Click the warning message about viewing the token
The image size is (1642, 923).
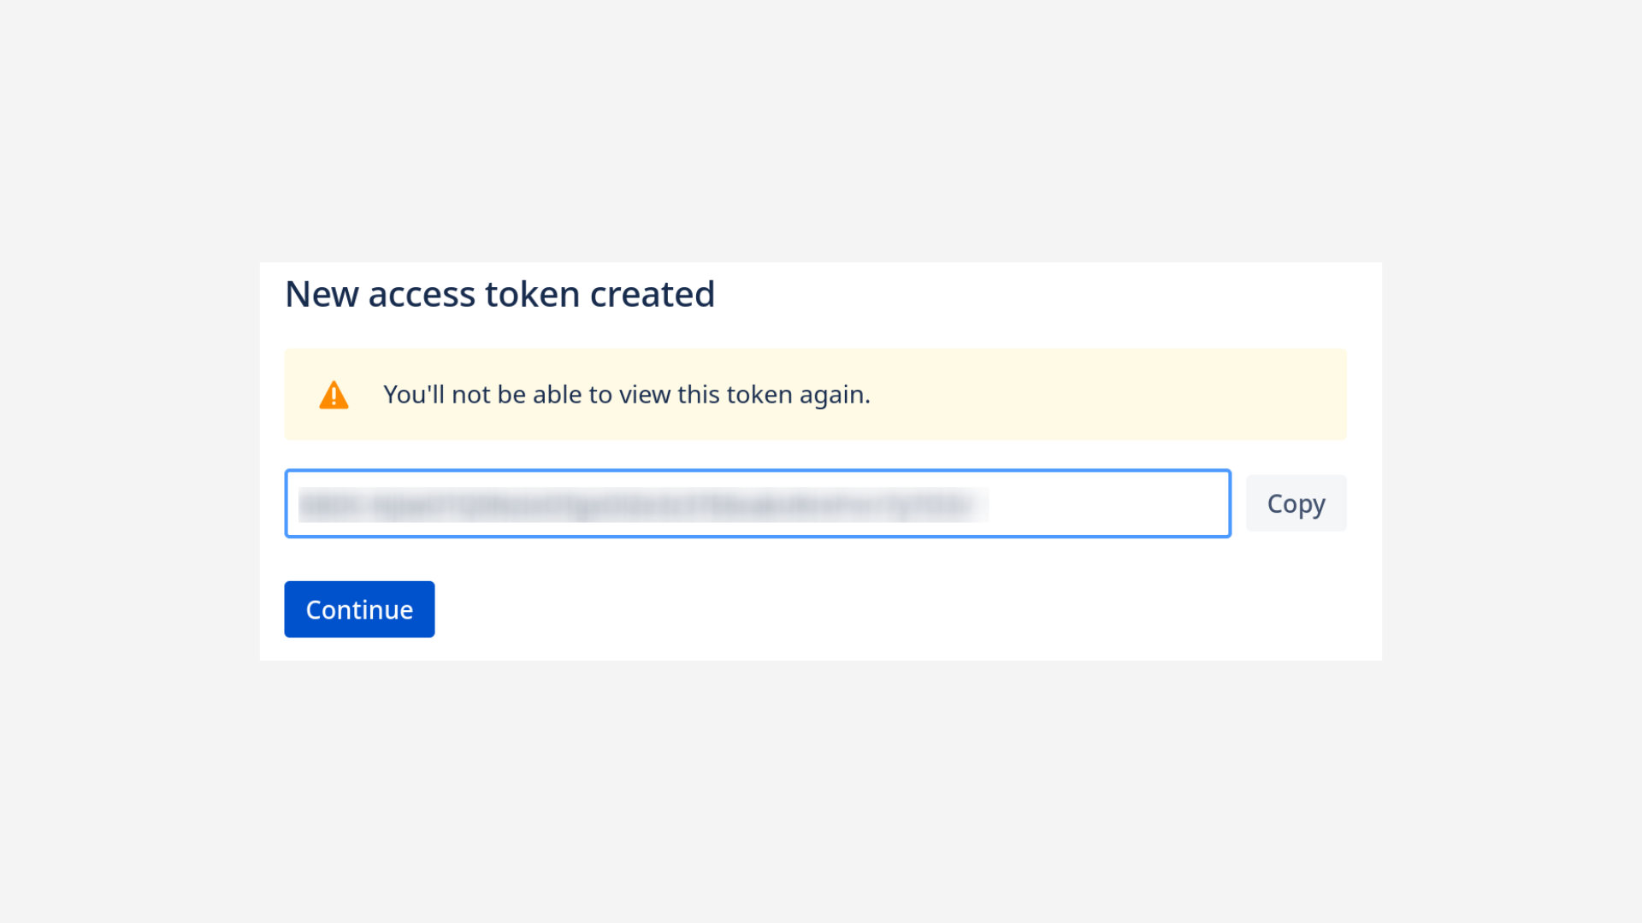627,394
